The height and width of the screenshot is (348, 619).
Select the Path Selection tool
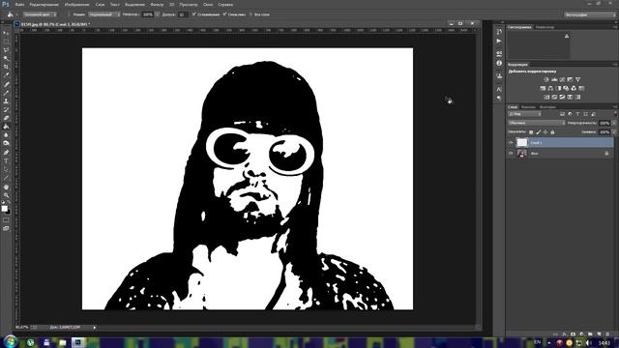tap(6, 170)
